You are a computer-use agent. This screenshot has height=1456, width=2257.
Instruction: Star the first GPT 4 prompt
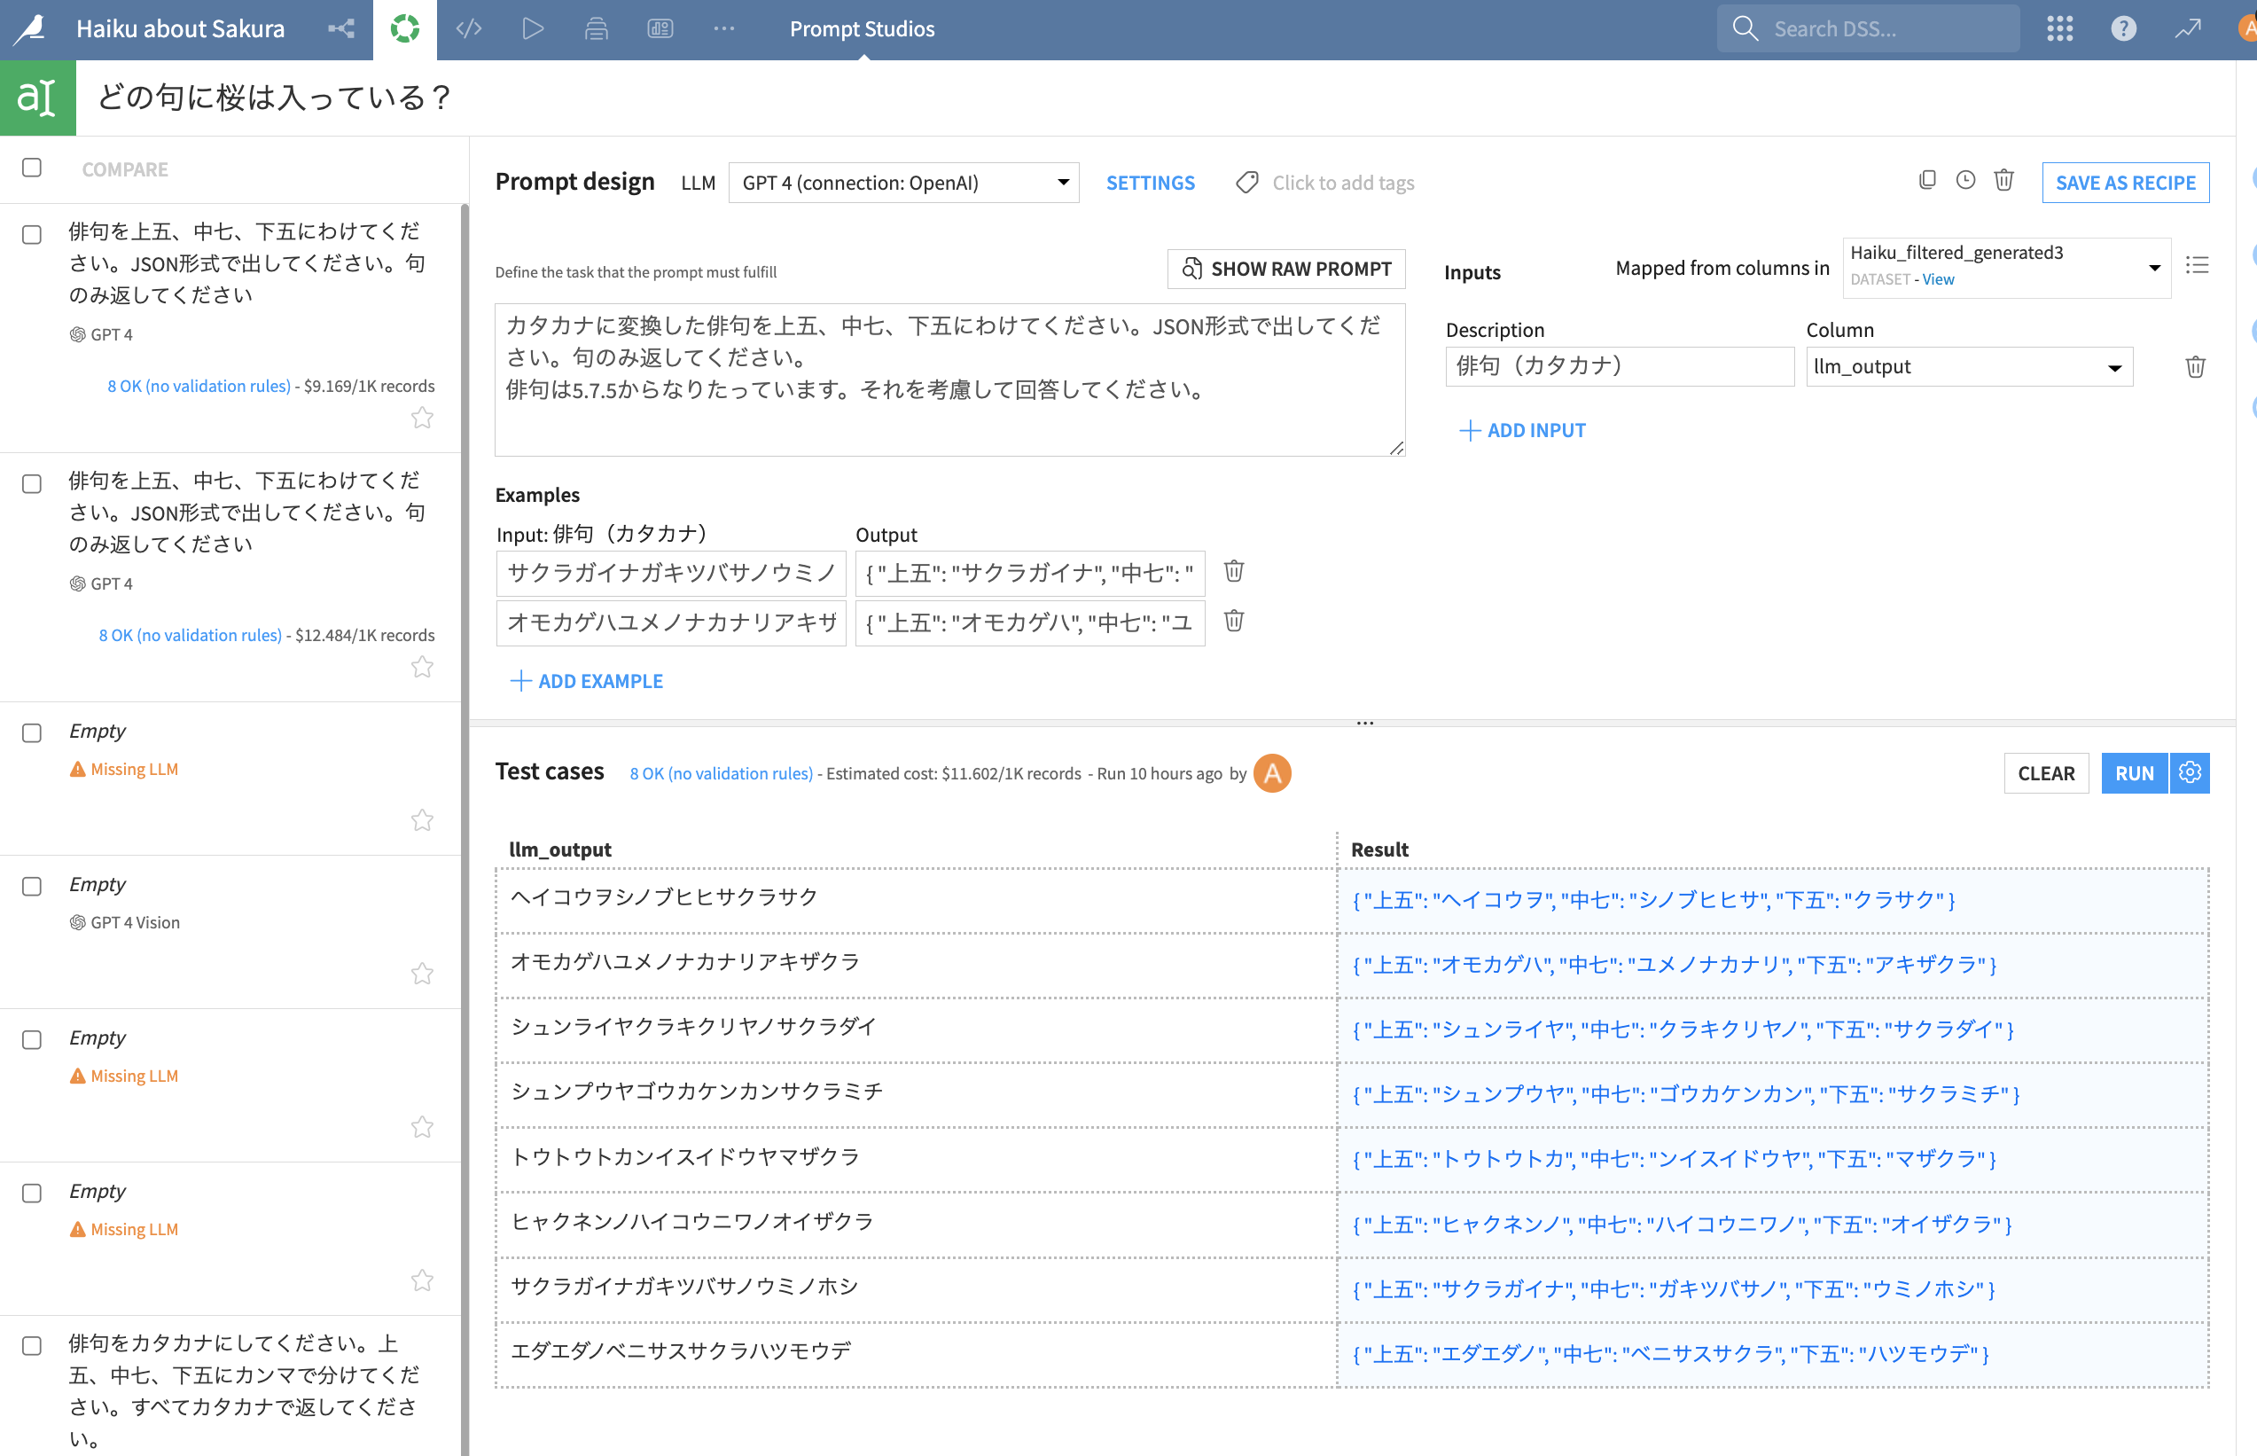pyautogui.click(x=422, y=418)
